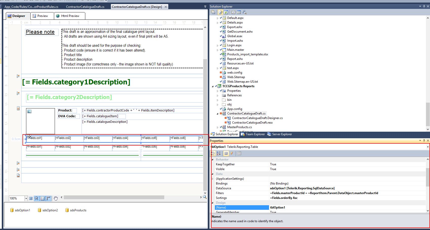The height and width of the screenshot is (230, 430).
Task: Select the sdsOption1 data source component
Action: point(20,210)
